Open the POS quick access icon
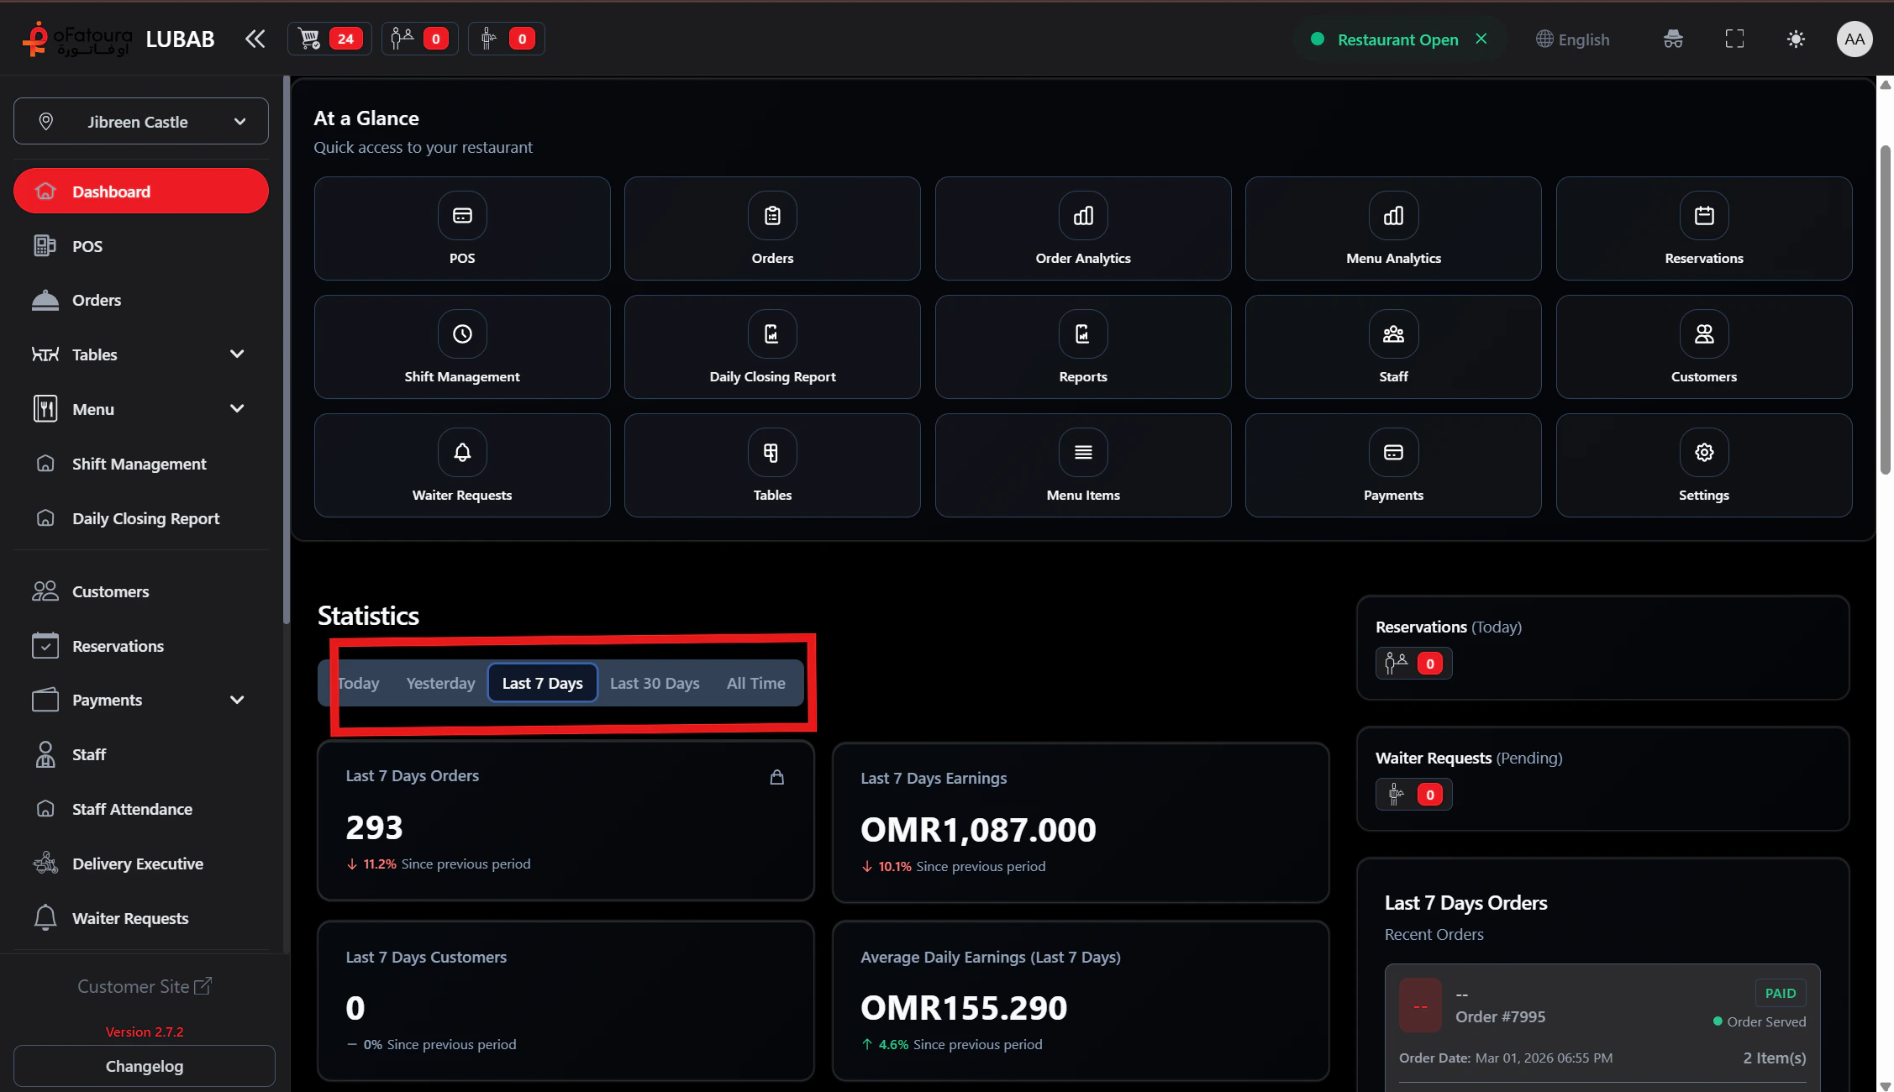This screenshot has width=1894, height=1092. click(461, 228)
